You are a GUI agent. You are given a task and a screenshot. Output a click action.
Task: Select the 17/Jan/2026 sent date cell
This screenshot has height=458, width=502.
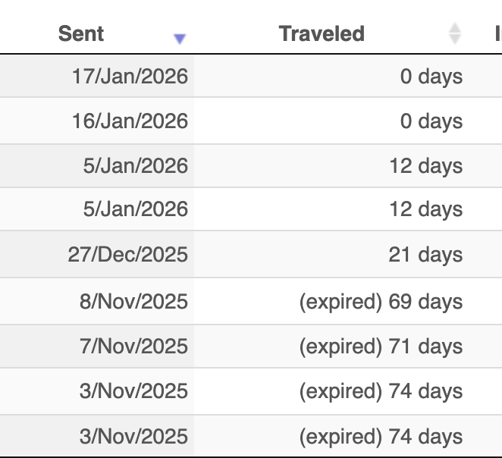130,77
